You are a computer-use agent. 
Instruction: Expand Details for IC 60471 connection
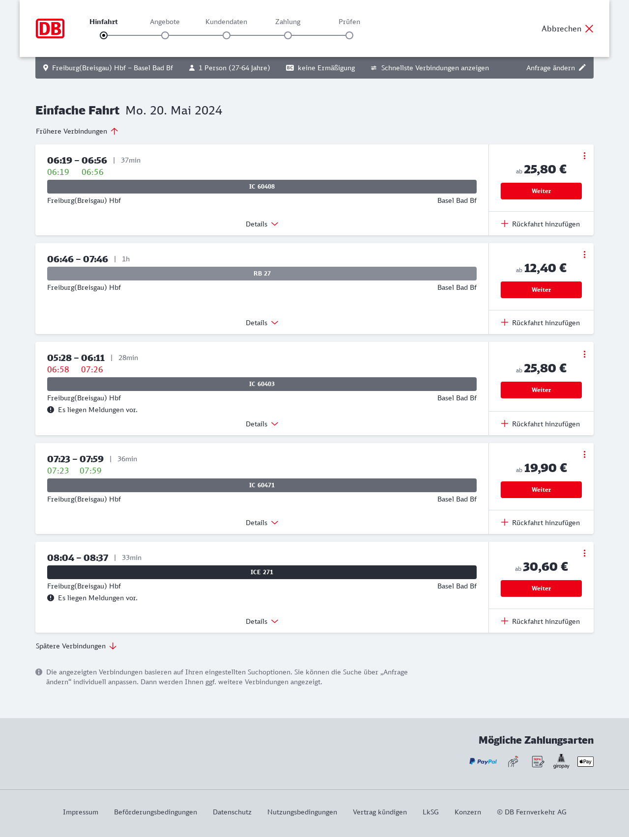[x=262, y=523]
